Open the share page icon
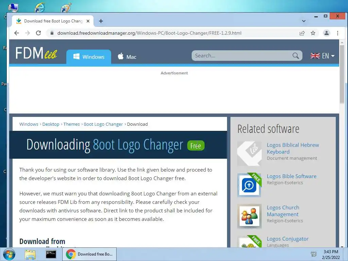The image size is (348, 261). [x=302, y=33]
